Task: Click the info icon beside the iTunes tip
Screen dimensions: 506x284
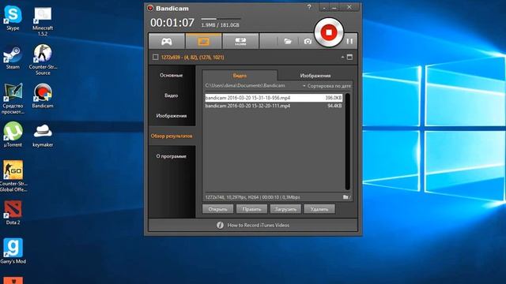Action: [220, 225]
